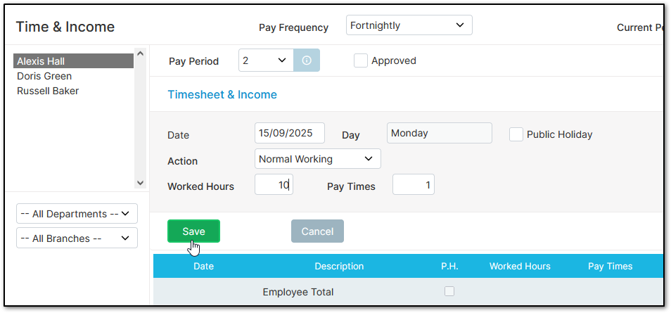Screen dimensions: 671x313
Task: Expand the Pay Period dropdown
Action: (x=267, y=60)
